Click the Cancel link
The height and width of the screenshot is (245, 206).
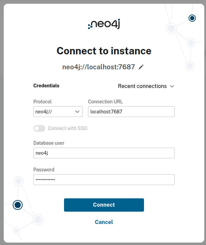104,222
